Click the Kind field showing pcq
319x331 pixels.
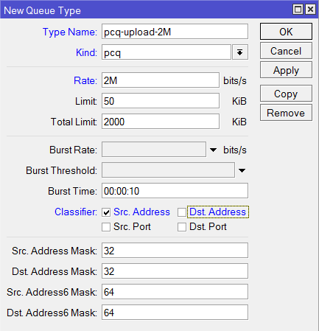pyautogui.click(x=166, y=52)
